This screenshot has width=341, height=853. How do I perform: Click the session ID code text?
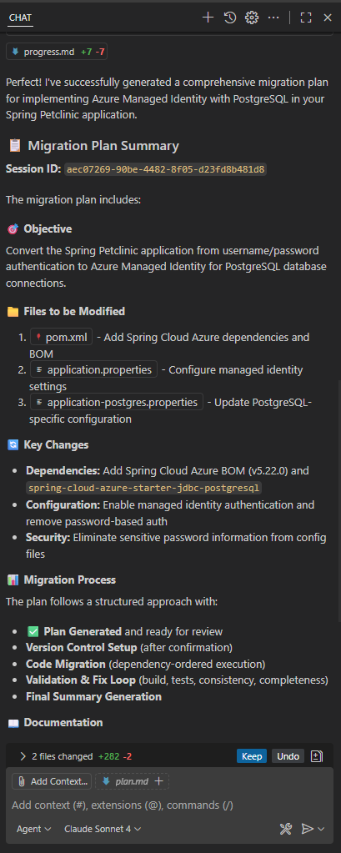click(165, 169)
